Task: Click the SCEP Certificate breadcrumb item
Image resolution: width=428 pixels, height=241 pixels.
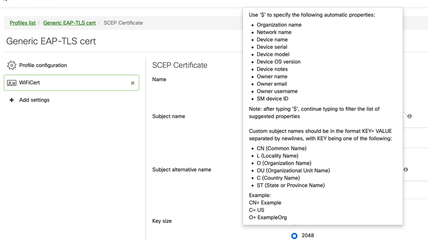Action: coord(123,23)
